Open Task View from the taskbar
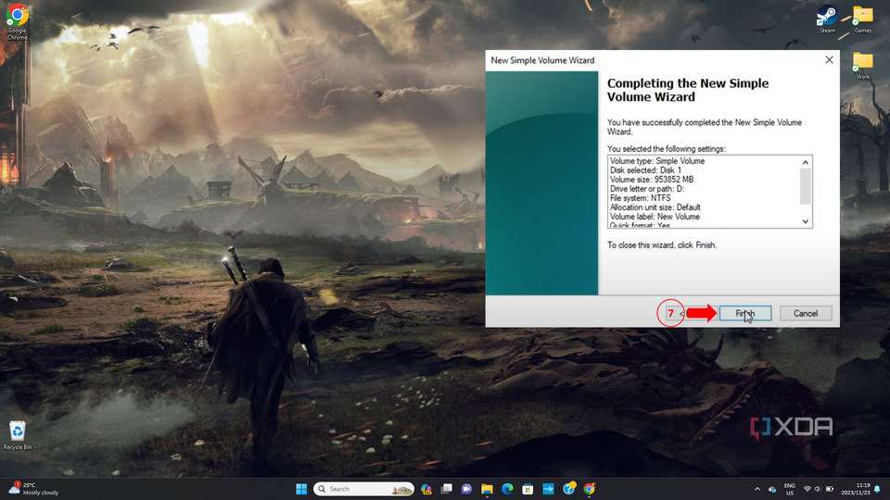This screenshot has height=500, width=890. [x=447, y=489]
